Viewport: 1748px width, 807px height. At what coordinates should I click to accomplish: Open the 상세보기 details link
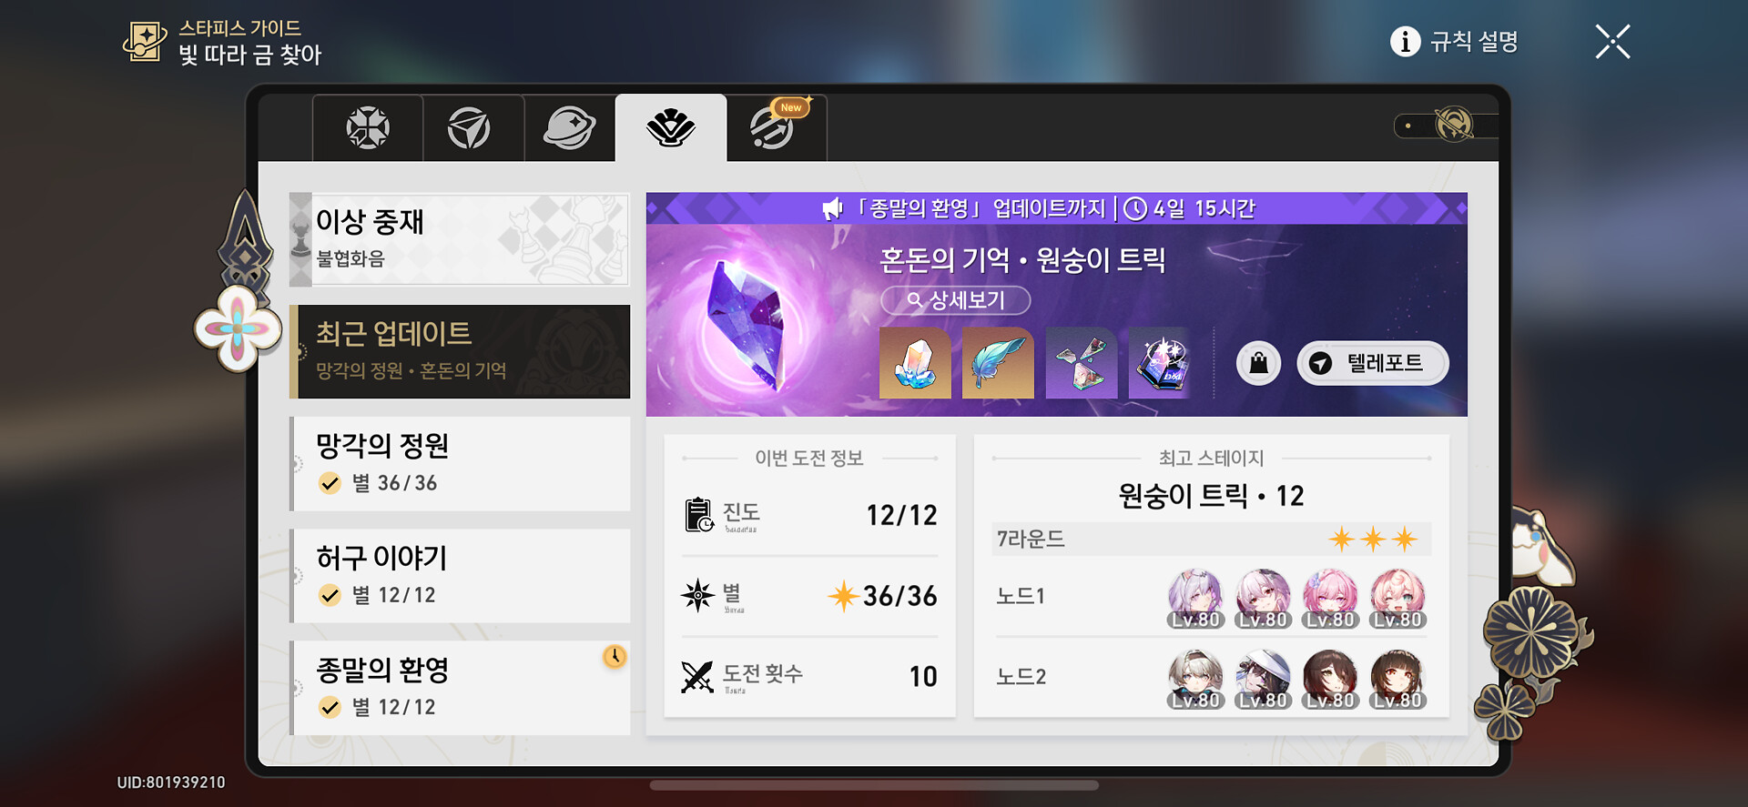(955, 300)
